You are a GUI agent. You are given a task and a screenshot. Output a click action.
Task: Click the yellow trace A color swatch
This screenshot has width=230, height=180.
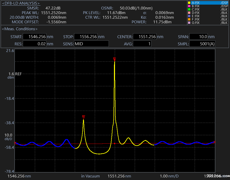[x=189, y=3]
